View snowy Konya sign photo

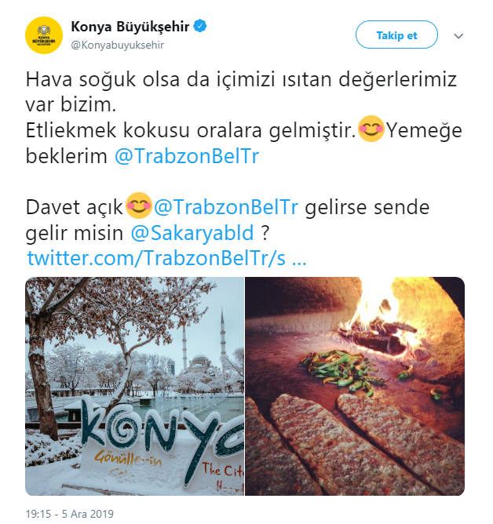134,386
